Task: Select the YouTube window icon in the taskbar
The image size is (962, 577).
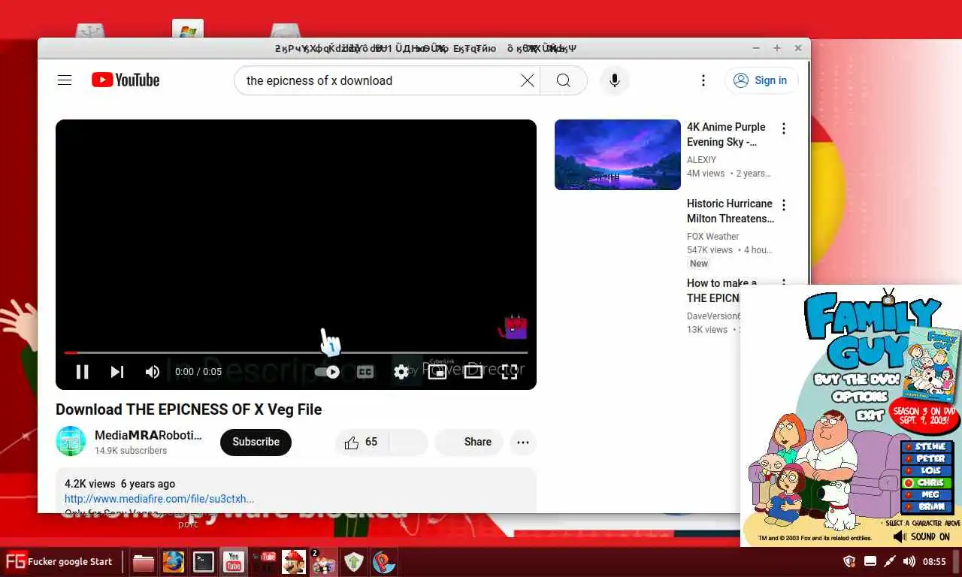Action: tap(234, 562)
